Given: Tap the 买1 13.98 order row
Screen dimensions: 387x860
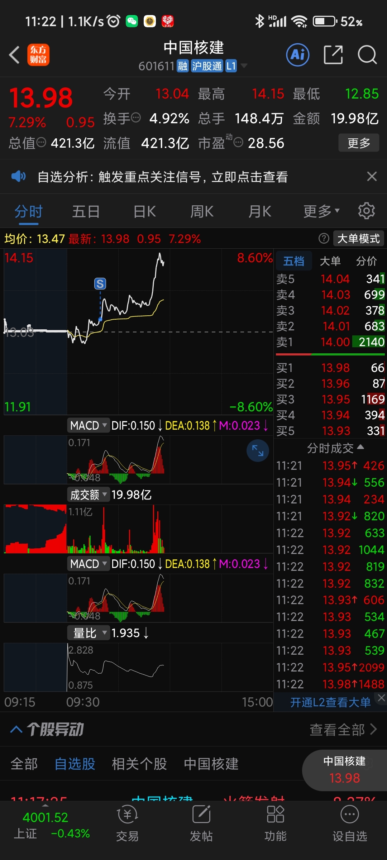Looking at the screenshot, I should tap(330, 368).
